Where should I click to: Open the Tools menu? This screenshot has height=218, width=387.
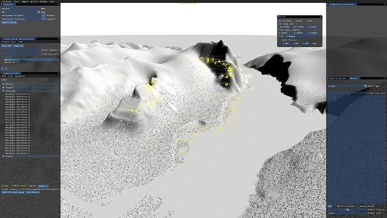tap(16, 1)
